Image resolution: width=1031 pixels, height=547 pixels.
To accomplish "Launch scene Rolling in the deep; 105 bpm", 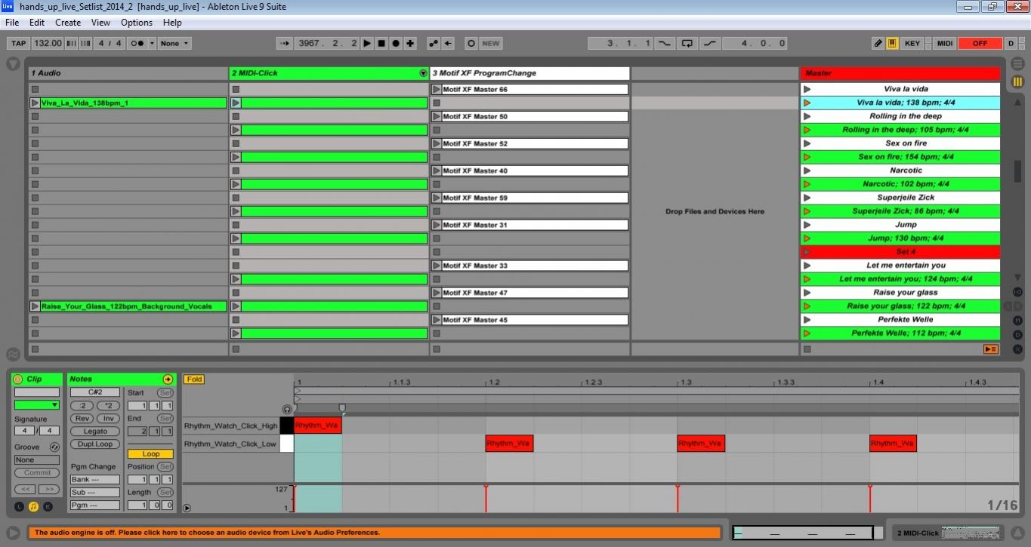I will pyautogui.click(x=807, y=130).
